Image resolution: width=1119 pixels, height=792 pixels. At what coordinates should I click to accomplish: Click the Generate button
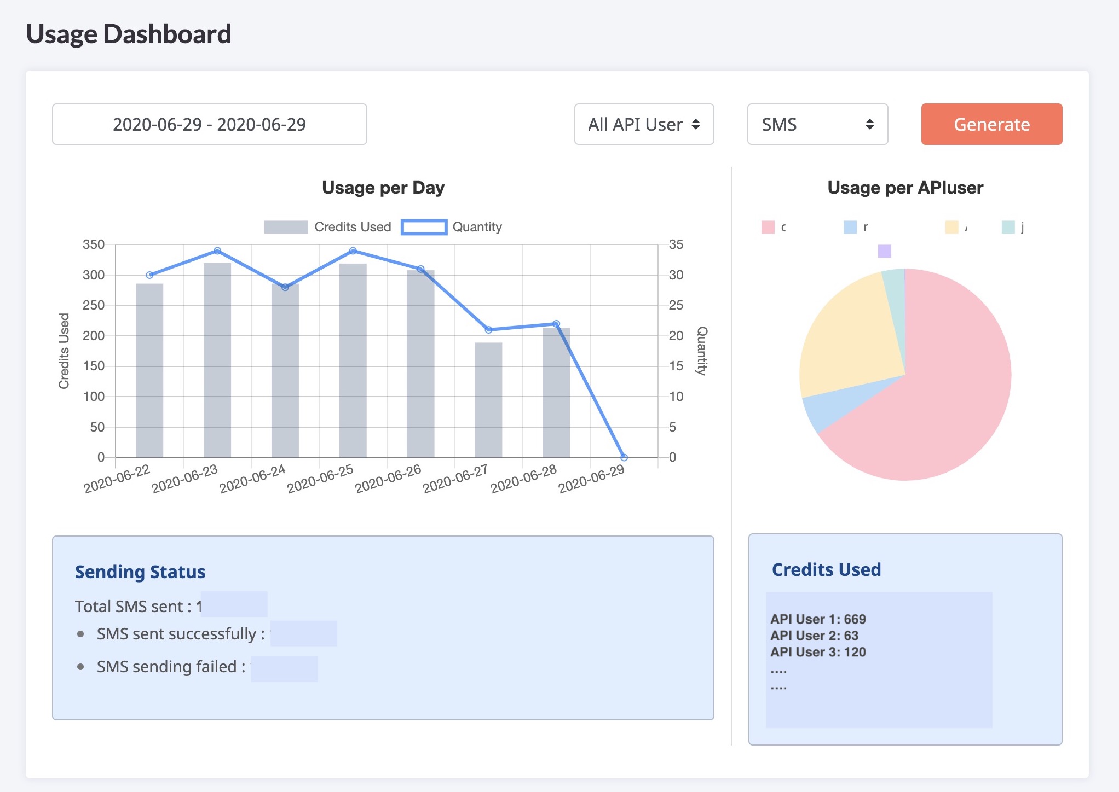tap(991, 124)
